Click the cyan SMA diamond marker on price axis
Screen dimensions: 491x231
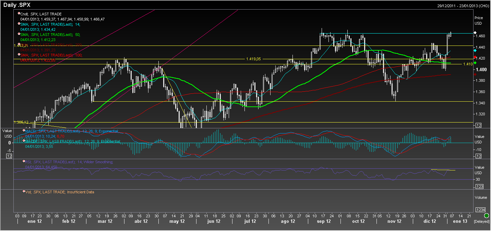[475, 50]
